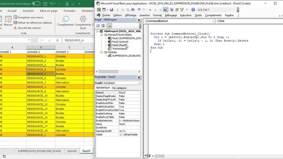Open the Insertion ribbon tab in Excel

coord(28,11)
